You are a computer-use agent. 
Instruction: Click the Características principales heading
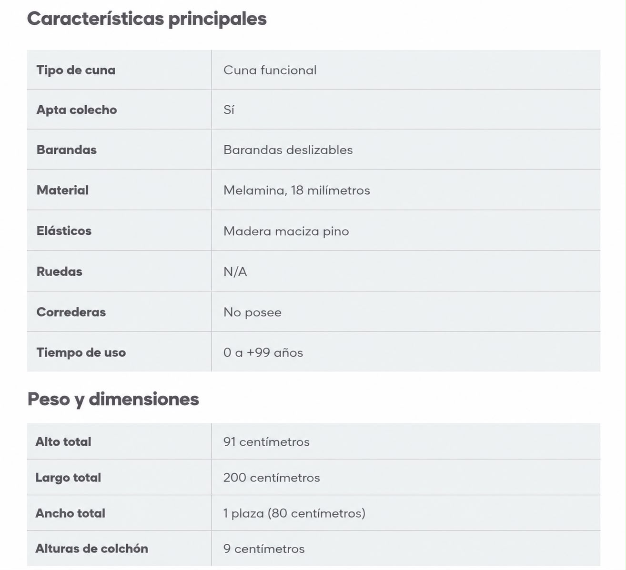147,19
